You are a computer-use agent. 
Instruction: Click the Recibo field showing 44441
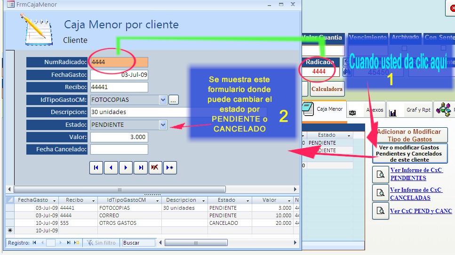[x=119, y=87]
